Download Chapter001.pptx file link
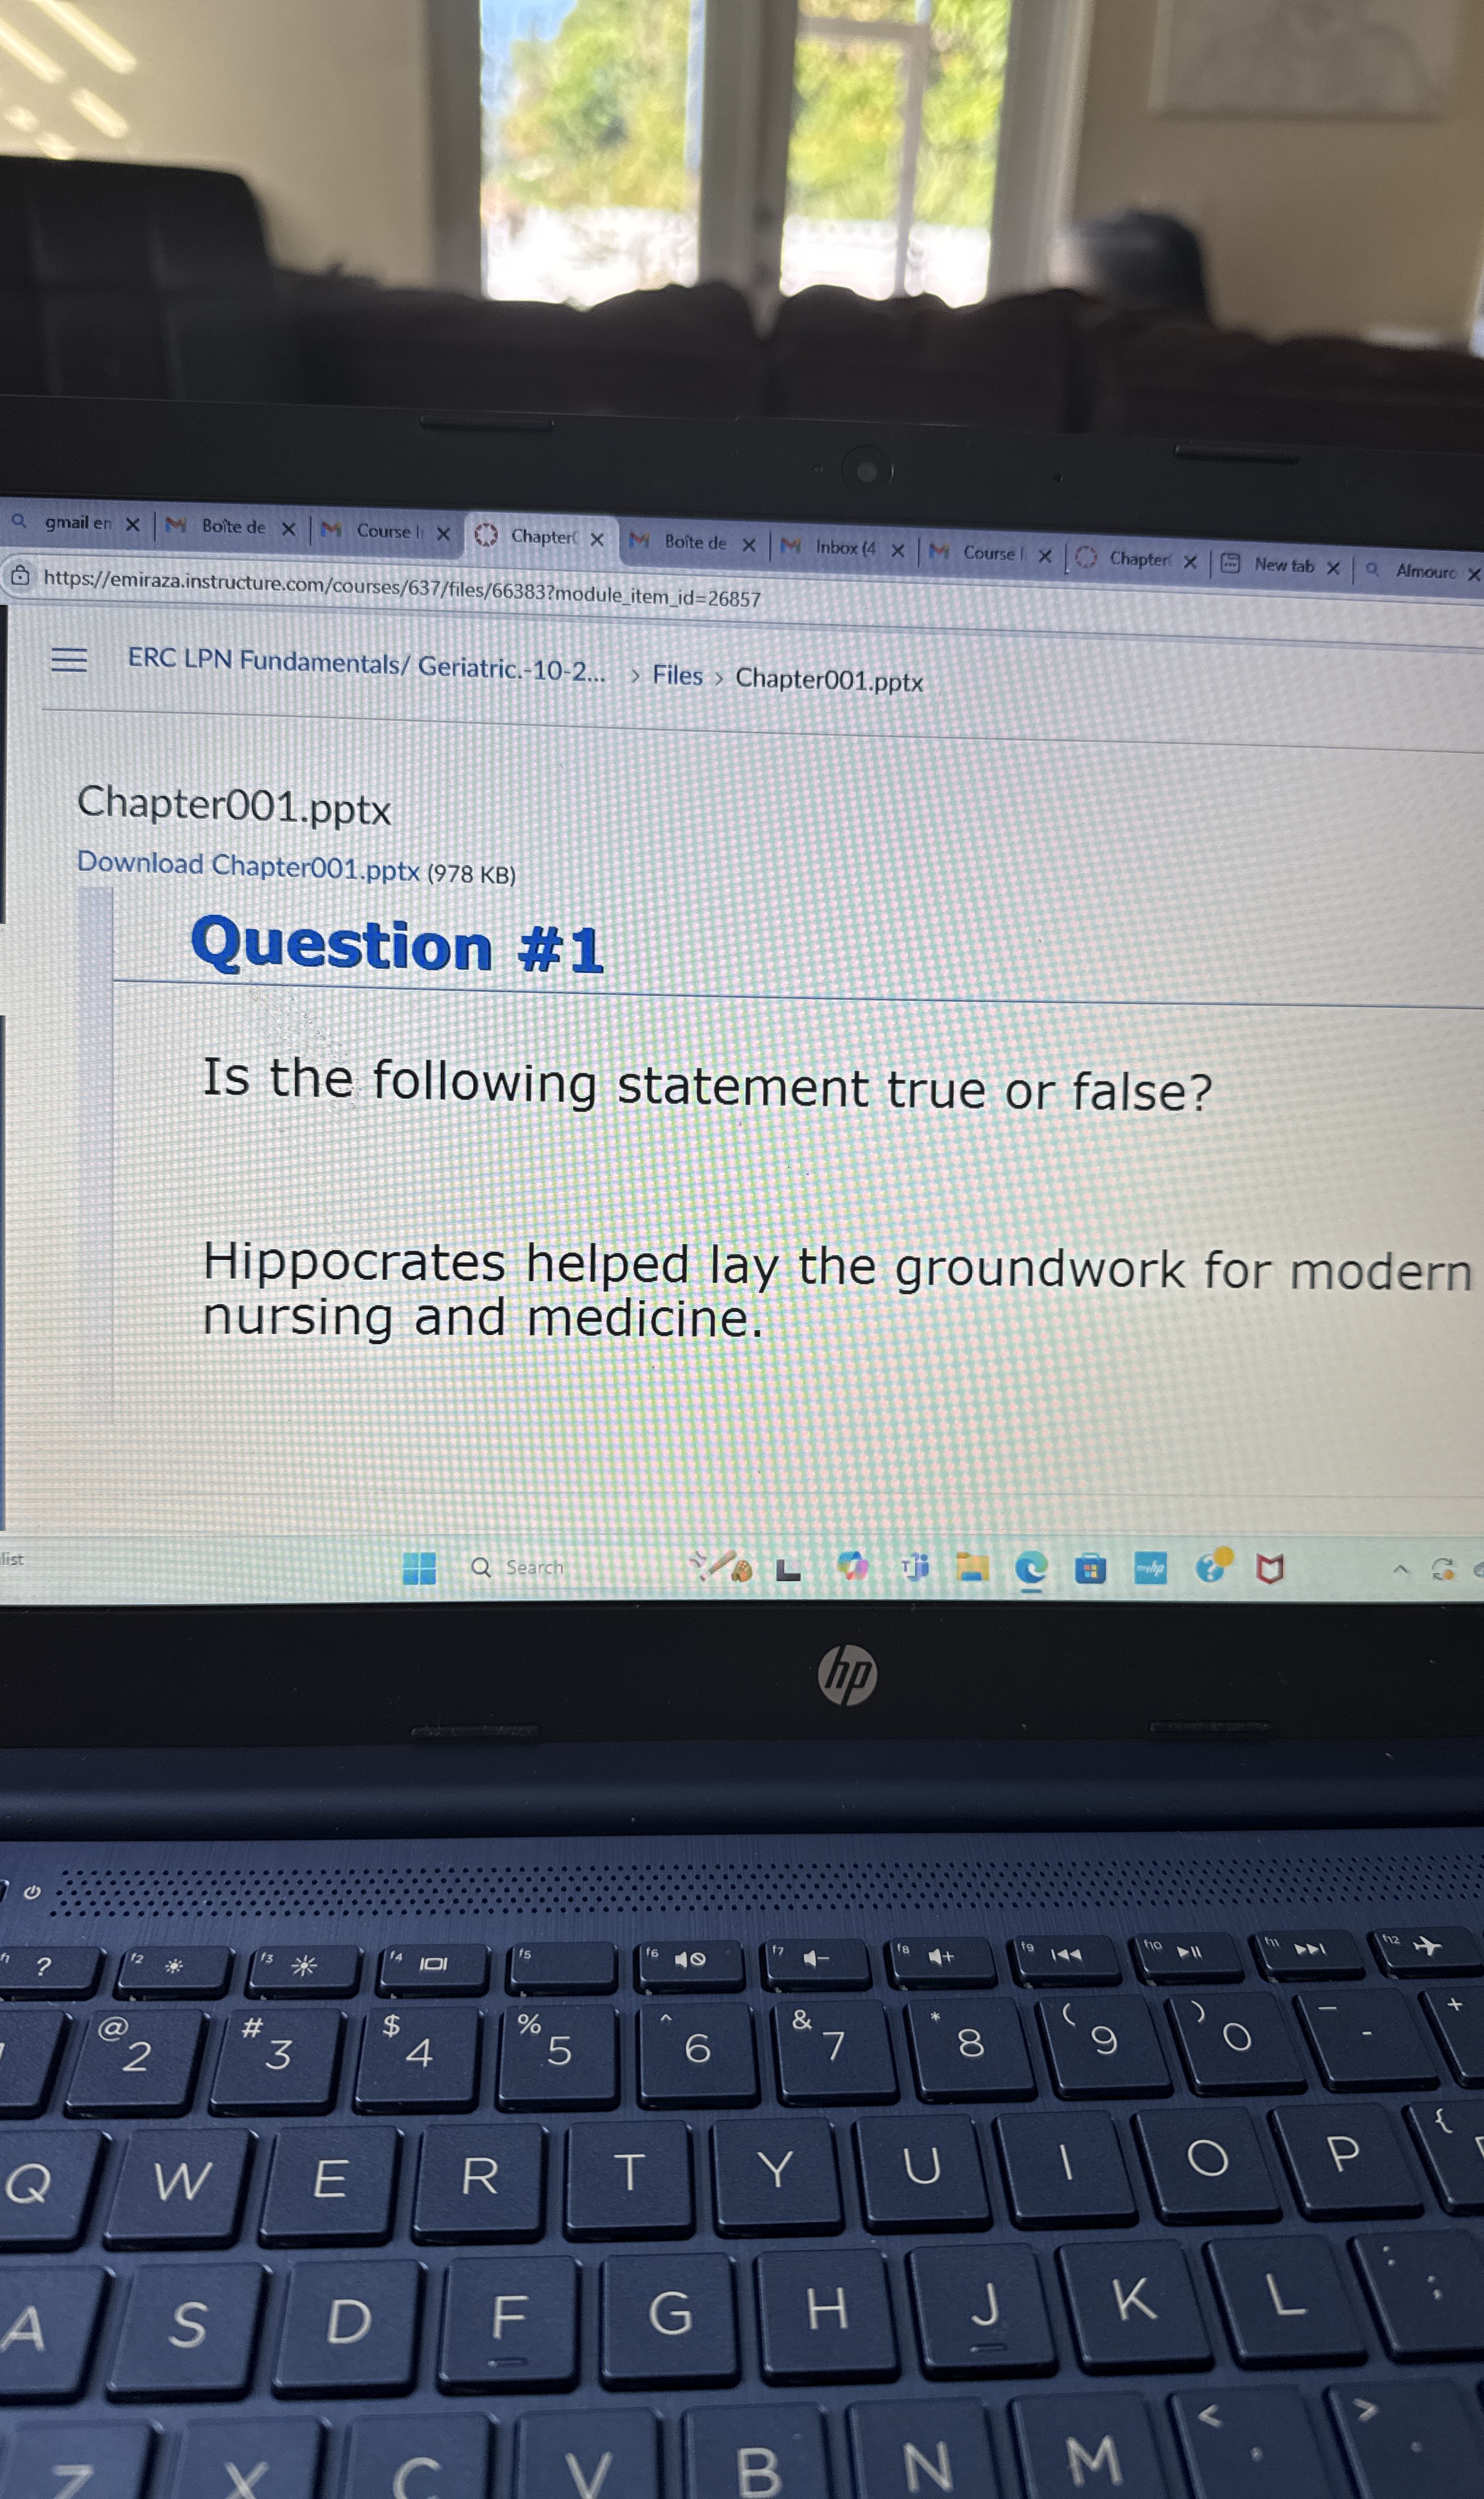 coord(248,866)
